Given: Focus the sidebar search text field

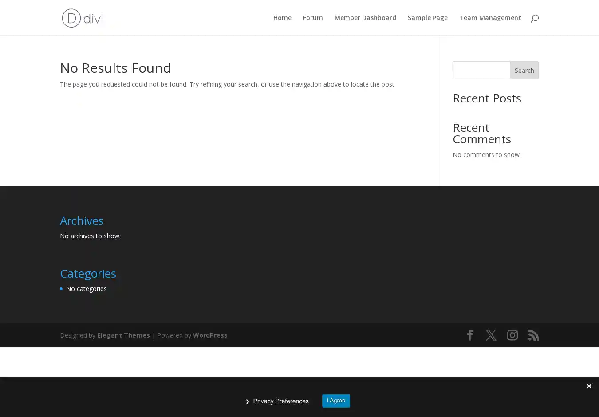Looking at the screenshot, I should [481, 70].
